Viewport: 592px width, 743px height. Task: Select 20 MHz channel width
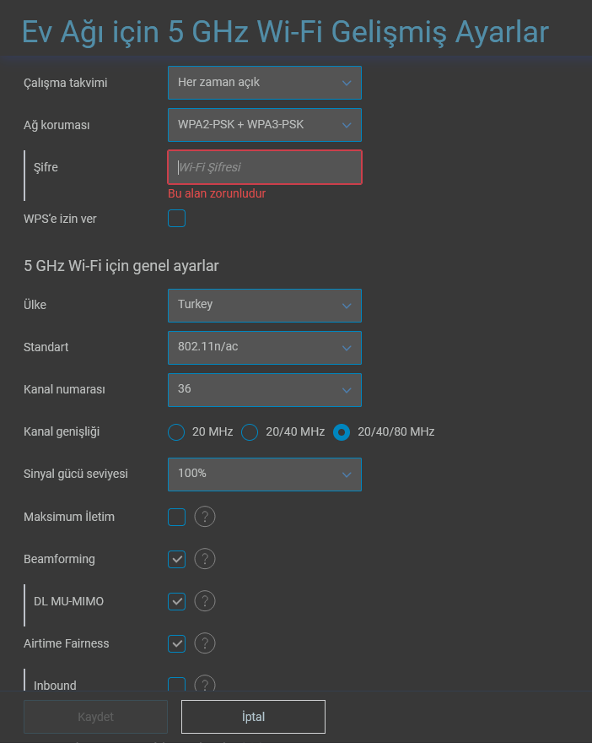(x=176, y=432)
